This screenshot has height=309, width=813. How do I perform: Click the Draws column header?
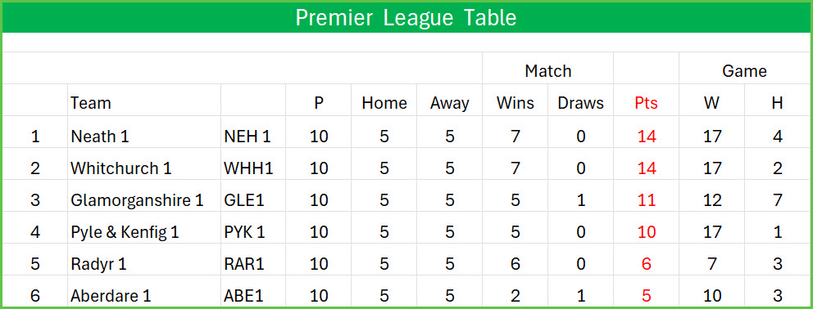coord(581,103)
